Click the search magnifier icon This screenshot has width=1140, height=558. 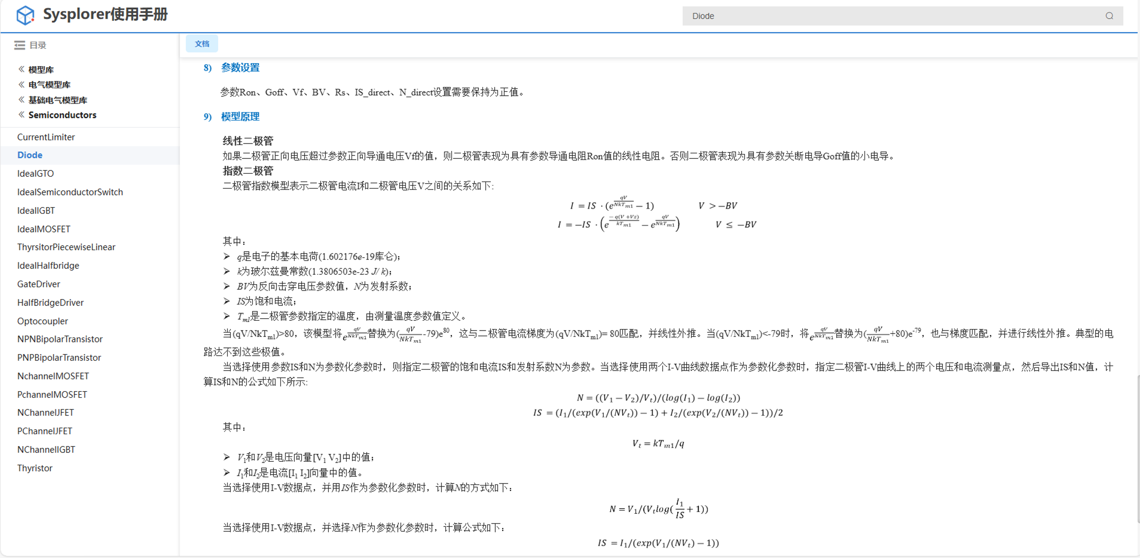[x=1109, y=16]
